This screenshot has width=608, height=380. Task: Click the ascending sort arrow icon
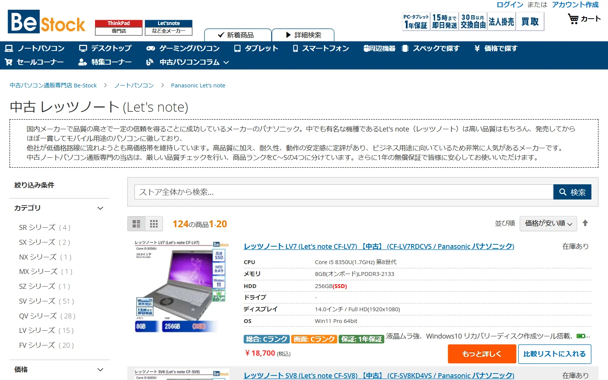point(585,223)
